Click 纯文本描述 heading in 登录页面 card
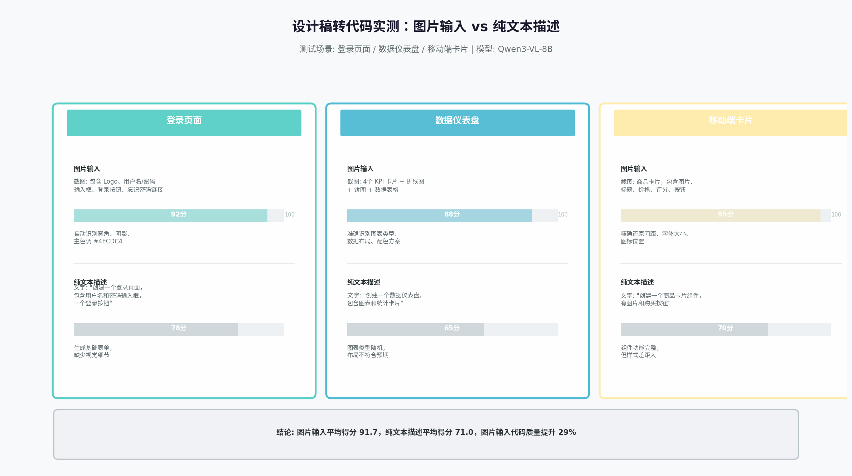 click(x=90, y=282)
